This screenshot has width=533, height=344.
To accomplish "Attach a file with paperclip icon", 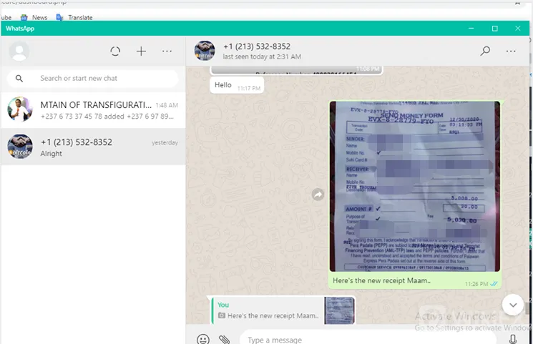I will click(x=225, y=340).
